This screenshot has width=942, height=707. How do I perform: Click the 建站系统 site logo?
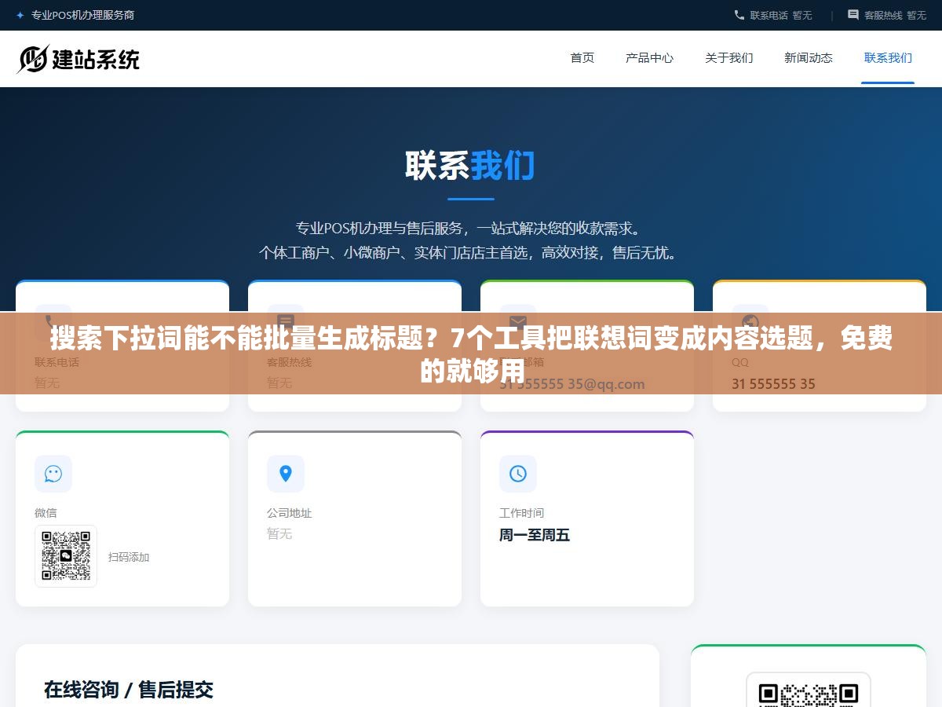(x=78, y=59)
